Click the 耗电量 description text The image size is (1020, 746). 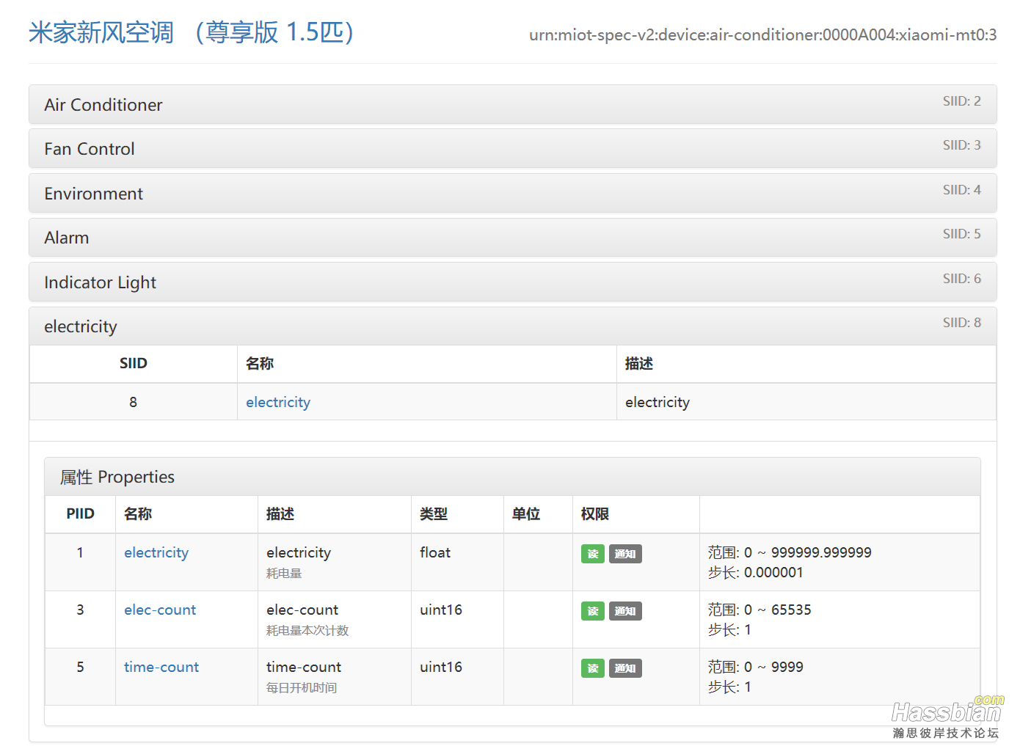tap(284, 573)
